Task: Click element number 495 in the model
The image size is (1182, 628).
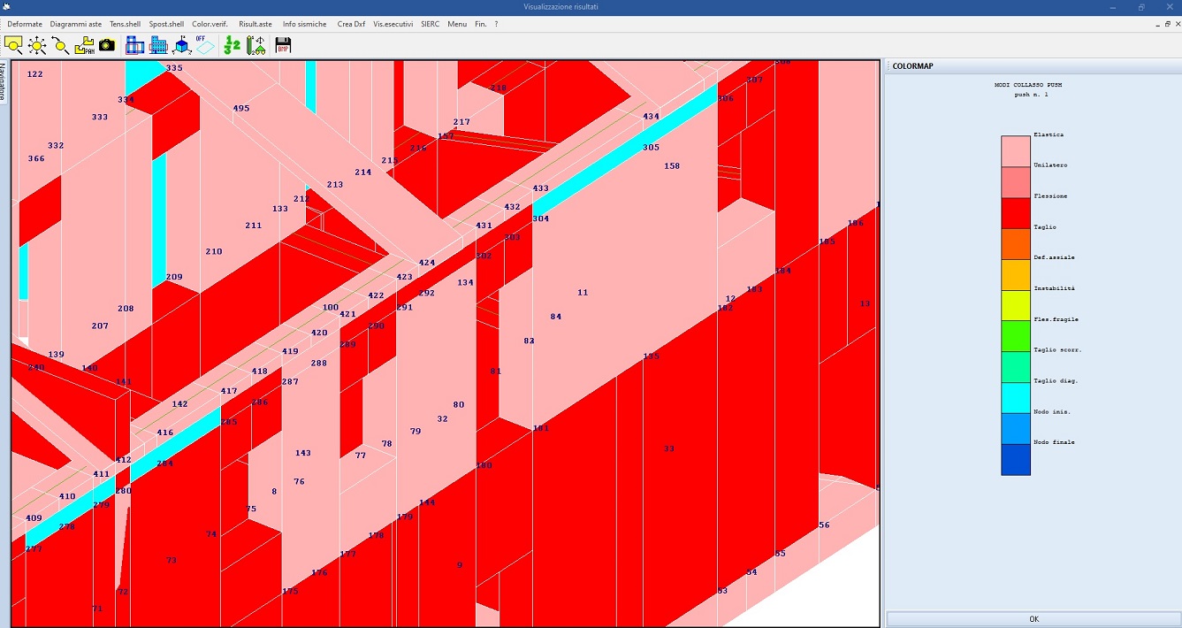Action: (x=241, y=109)
